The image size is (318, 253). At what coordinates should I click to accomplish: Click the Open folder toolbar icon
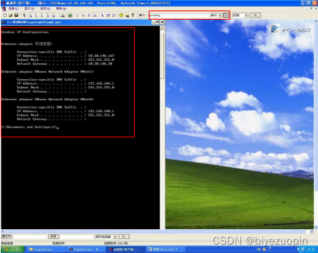11,15
